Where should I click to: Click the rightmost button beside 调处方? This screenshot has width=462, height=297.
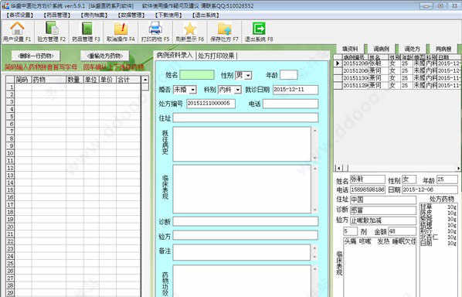(443, 49)
